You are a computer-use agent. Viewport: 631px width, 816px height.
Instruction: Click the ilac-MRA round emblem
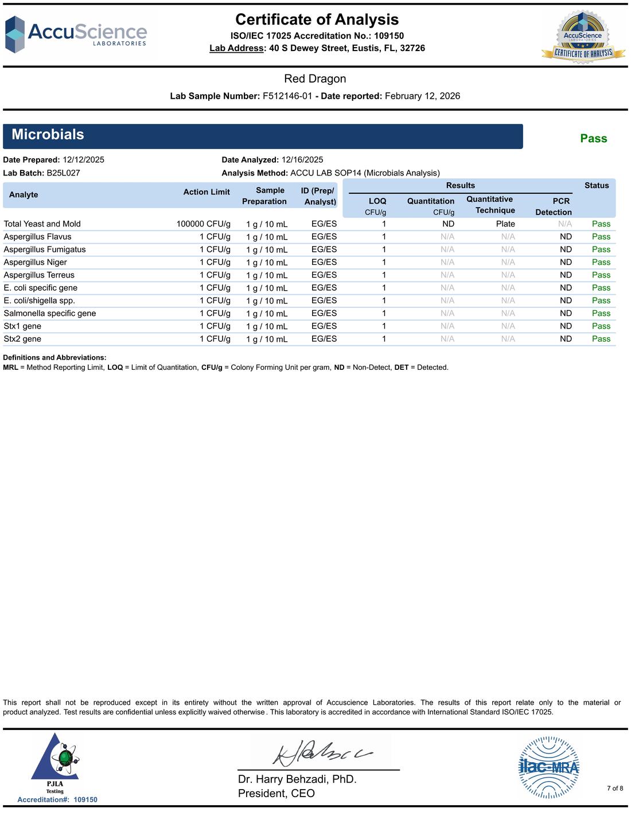tap(549, 767)
